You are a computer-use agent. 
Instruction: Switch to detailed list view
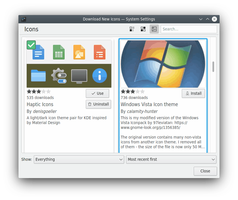point(131,29)
